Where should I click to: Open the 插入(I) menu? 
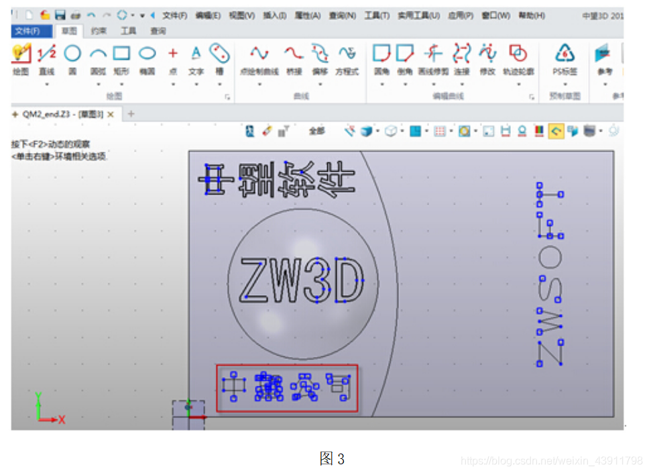click(x=275, y=15)
